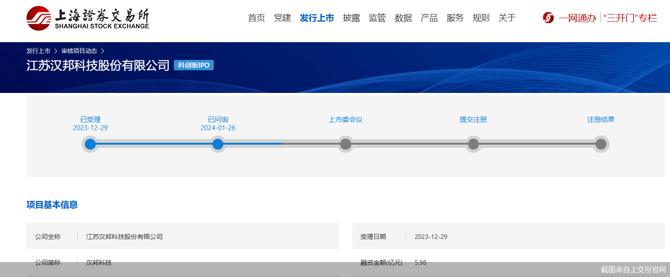Open the 监管 navigation menu
The width and height of the screenshot is (670, 277).
pos(377,18)
